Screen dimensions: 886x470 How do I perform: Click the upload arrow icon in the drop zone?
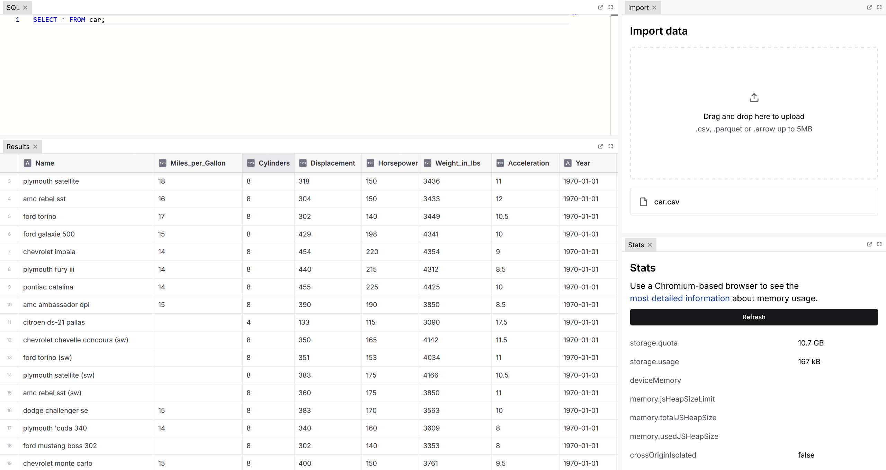coord(753,97)
